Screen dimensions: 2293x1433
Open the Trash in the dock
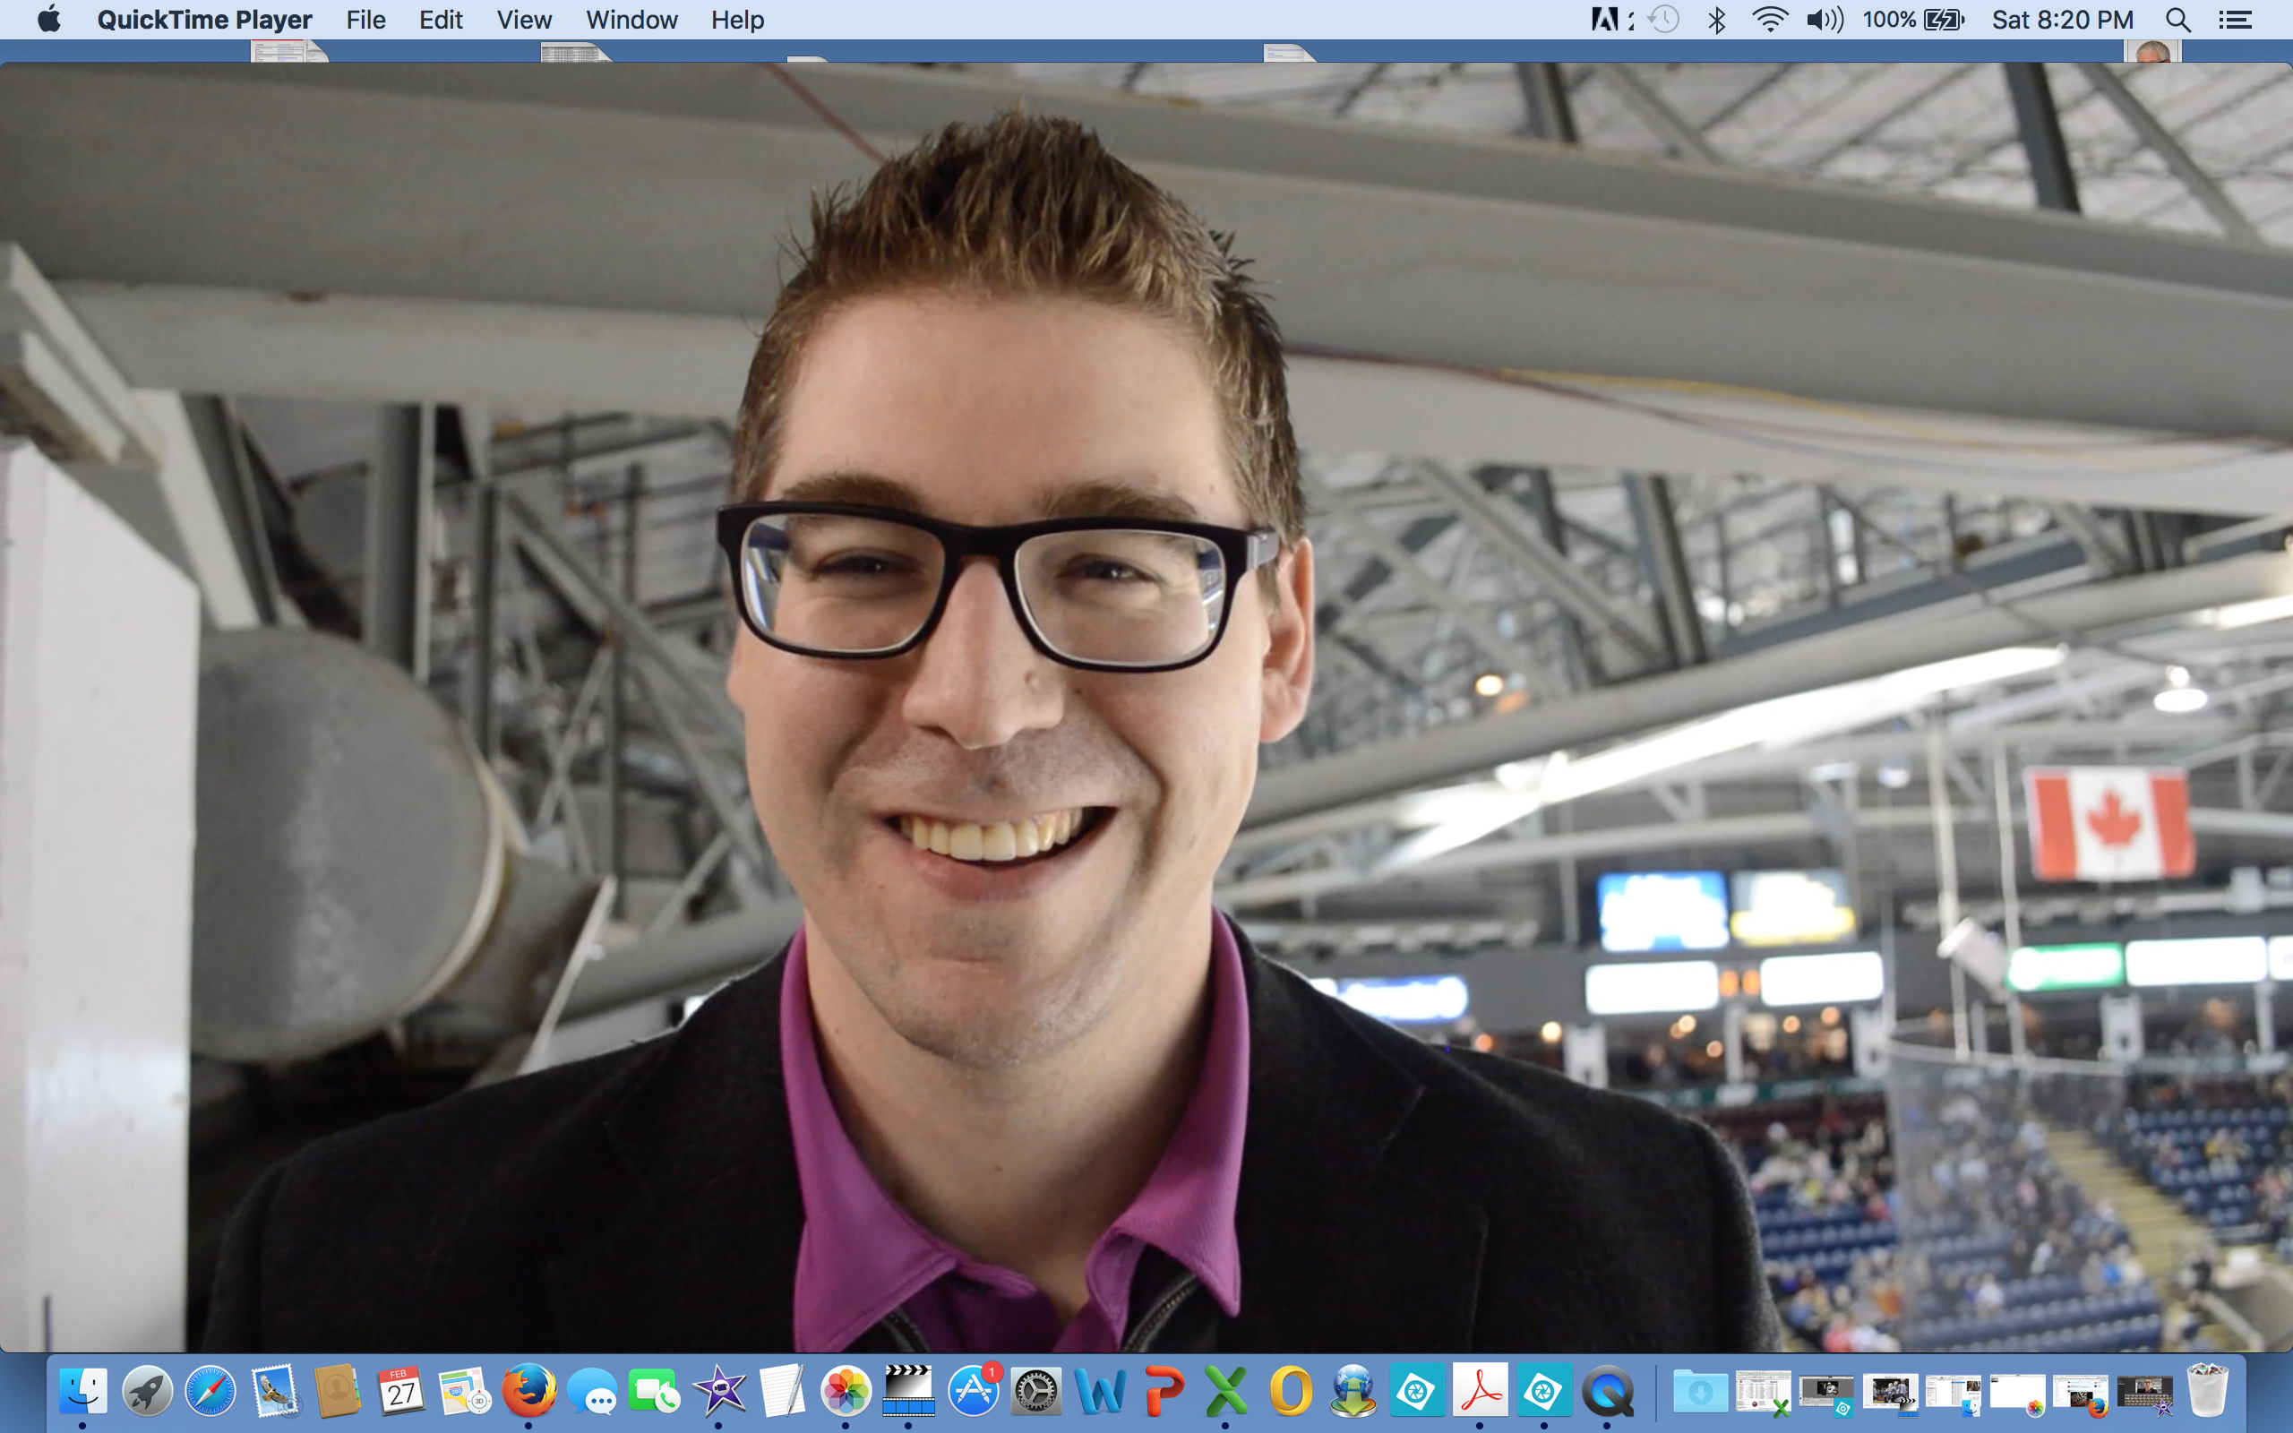(2208, 1391)
